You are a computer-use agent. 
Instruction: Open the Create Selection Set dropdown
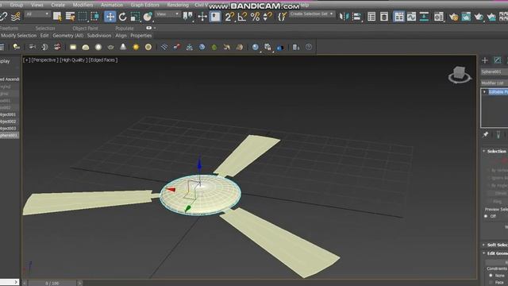[x=311, y=14]
